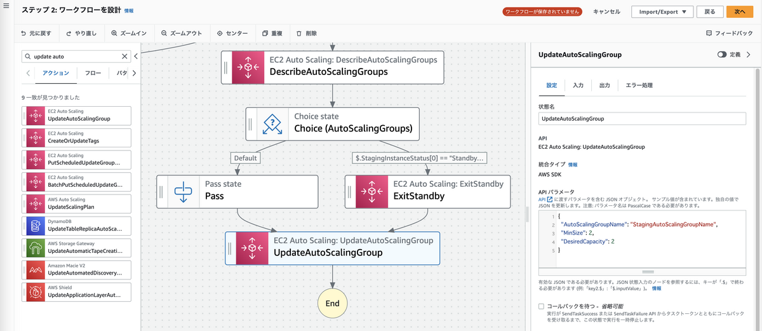Image resolution: width=762 pixels, height=331 pixels.
Task: Open the エラー処理 tab
Action: [x=639, y=85]
